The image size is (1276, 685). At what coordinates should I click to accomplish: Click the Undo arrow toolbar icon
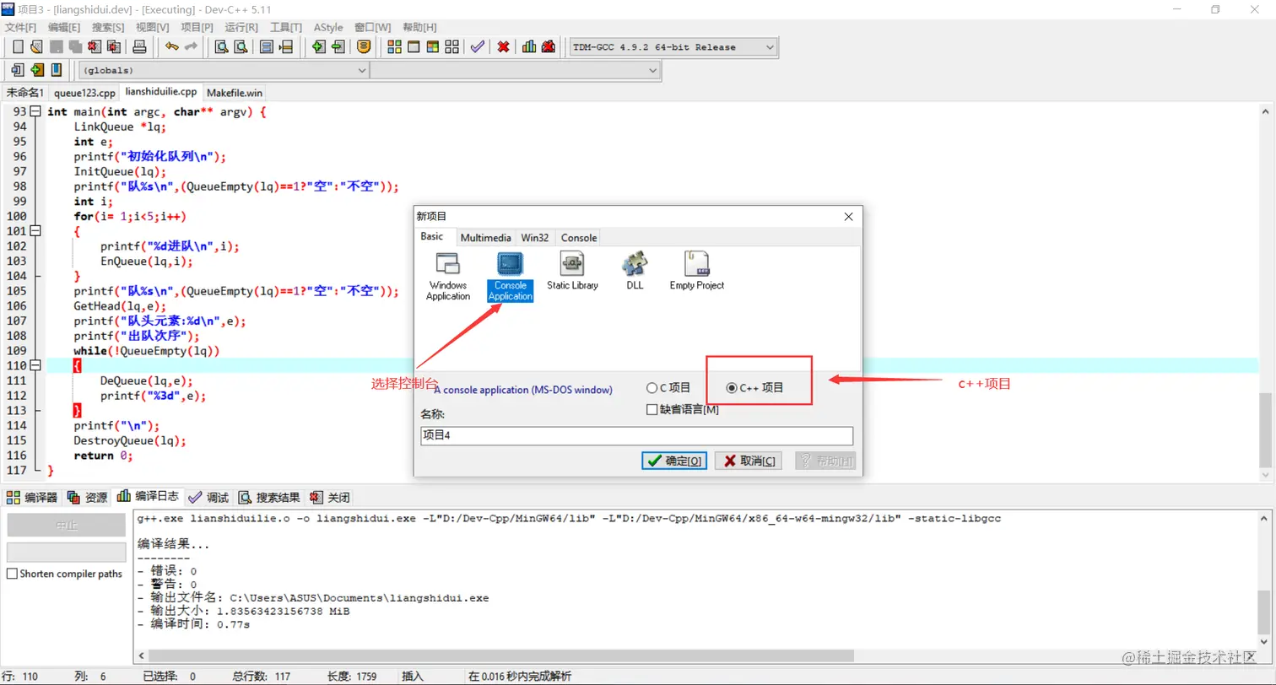[172, 47]
